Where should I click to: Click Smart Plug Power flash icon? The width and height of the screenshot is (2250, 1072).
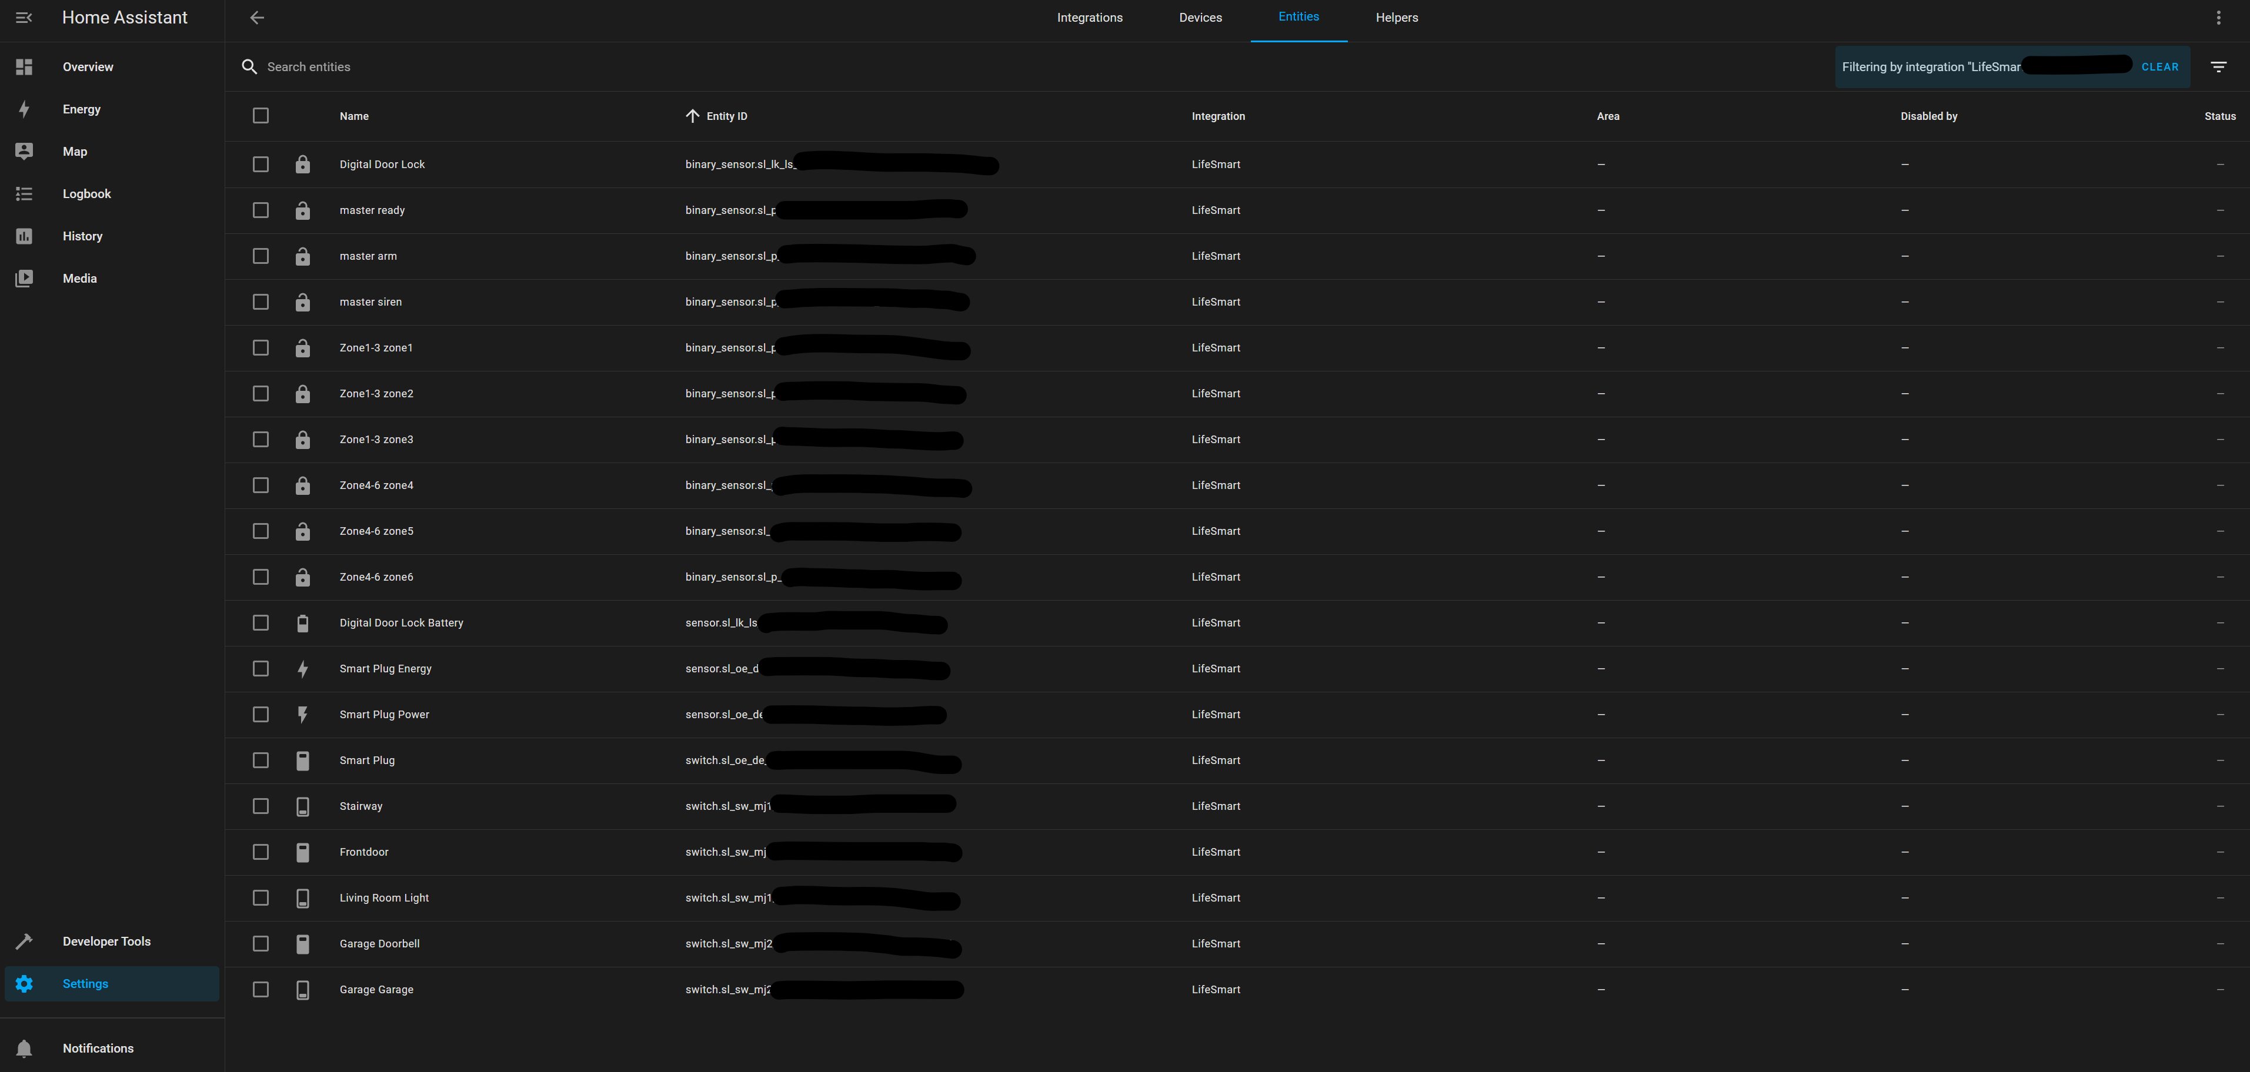pos(302,714)
